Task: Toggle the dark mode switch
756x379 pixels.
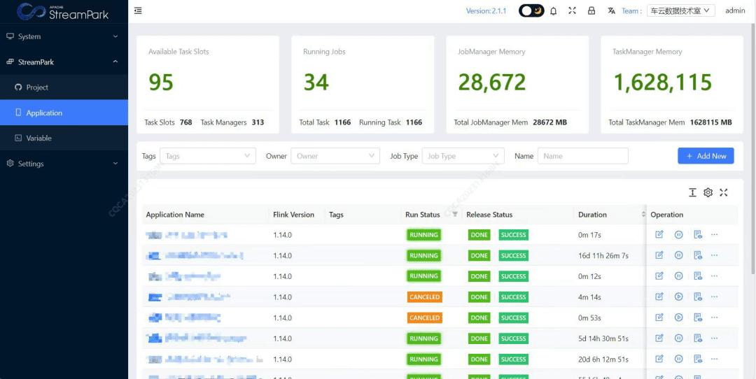Action: (531, 10)
